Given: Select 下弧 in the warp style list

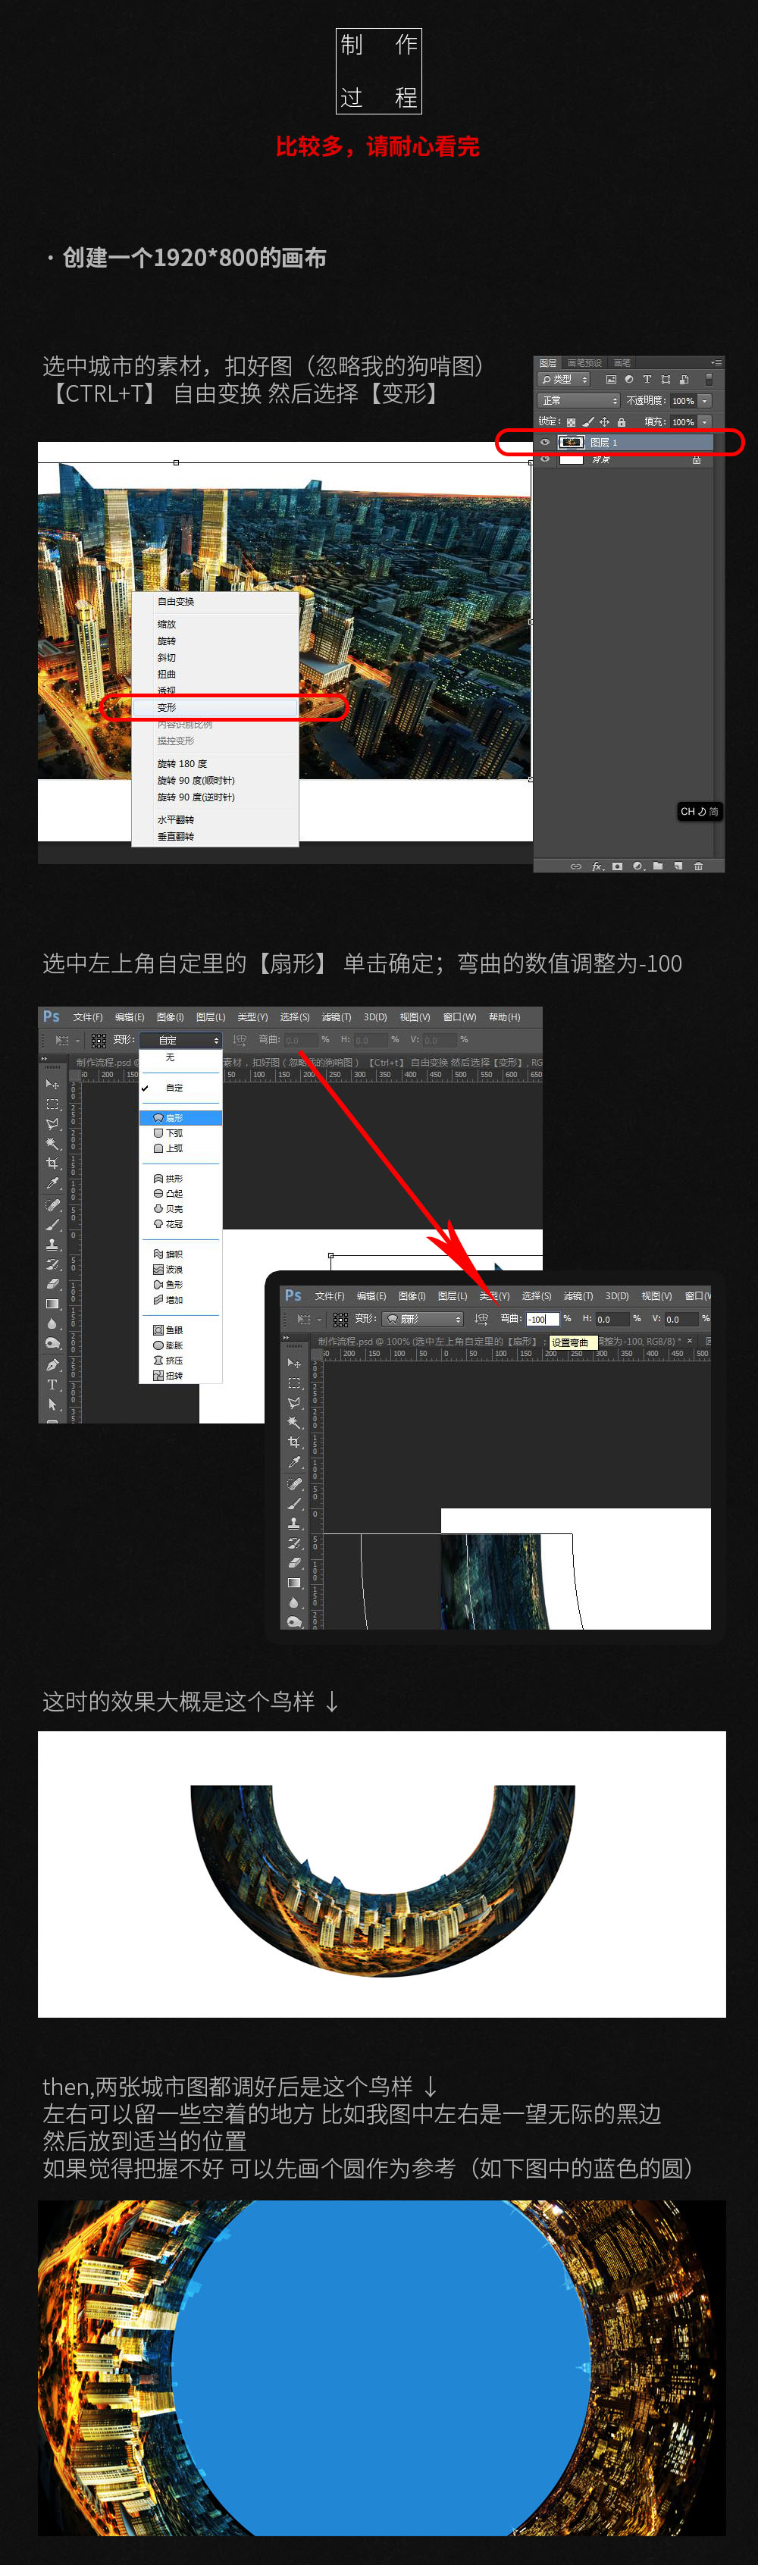Looking at the screenshot, I should pos(180,1133).
